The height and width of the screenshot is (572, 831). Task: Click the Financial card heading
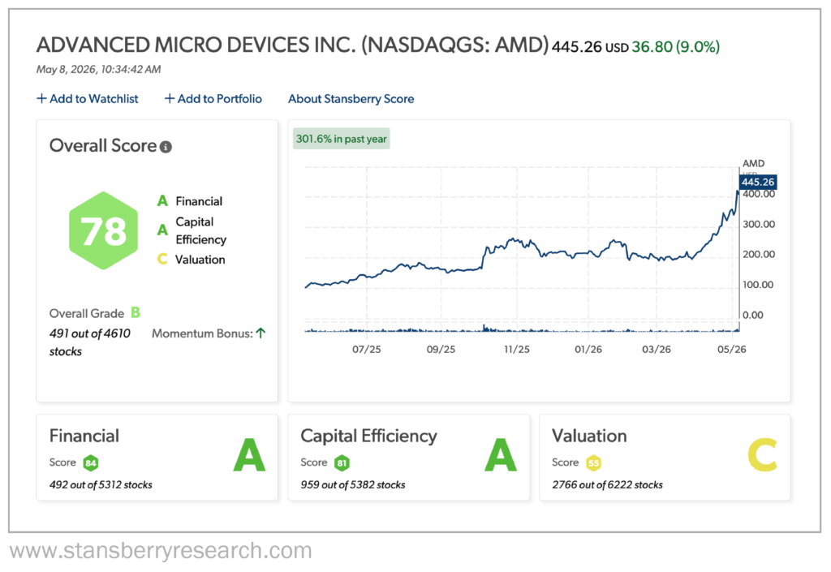84,436
